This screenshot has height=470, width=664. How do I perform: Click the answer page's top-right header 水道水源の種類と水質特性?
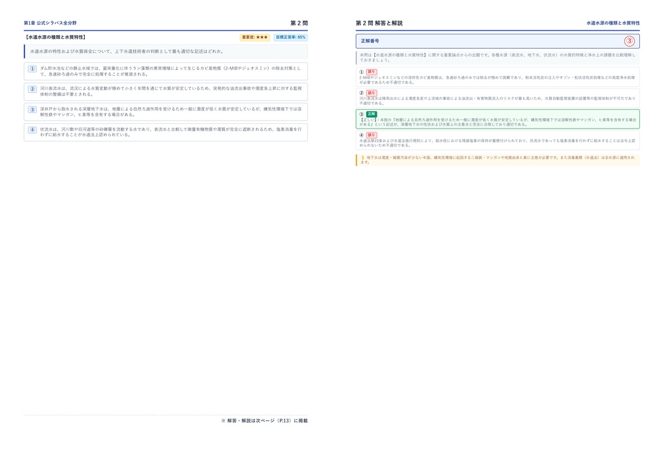tap(613, 23)
